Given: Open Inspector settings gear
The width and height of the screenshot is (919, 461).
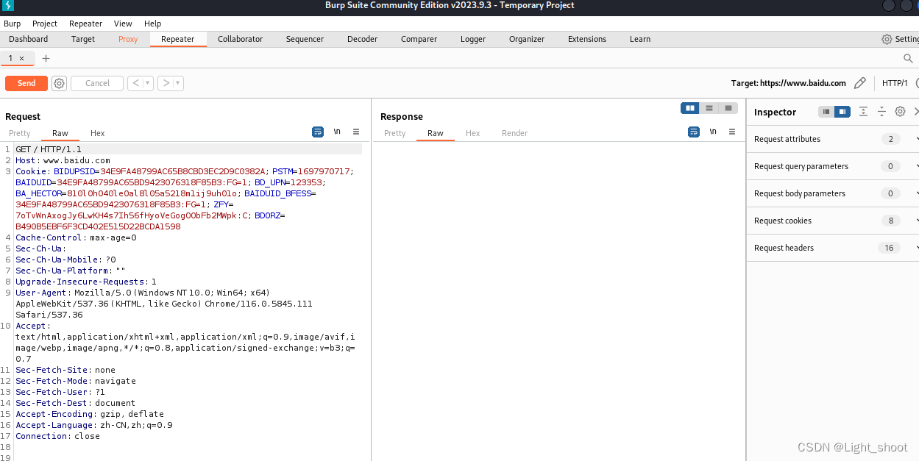Looking at the screenshot, I should pyautogui.click(x=900, y=112).
